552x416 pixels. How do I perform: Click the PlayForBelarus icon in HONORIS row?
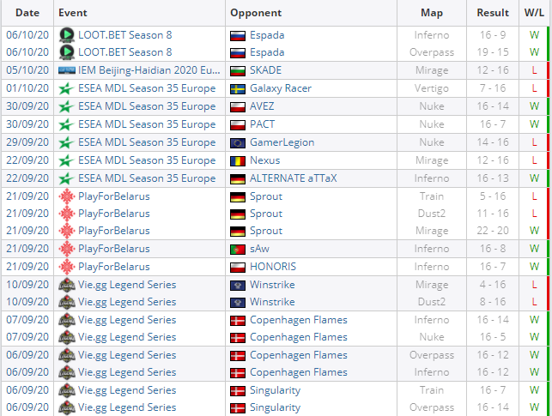(x=66, y=267)
